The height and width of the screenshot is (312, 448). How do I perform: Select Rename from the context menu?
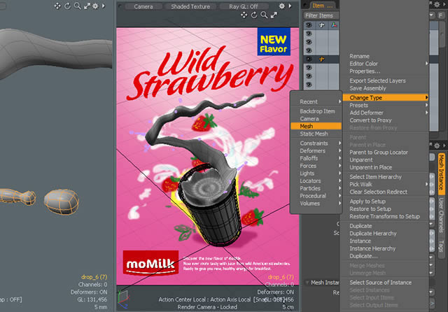tap(385, 56)
